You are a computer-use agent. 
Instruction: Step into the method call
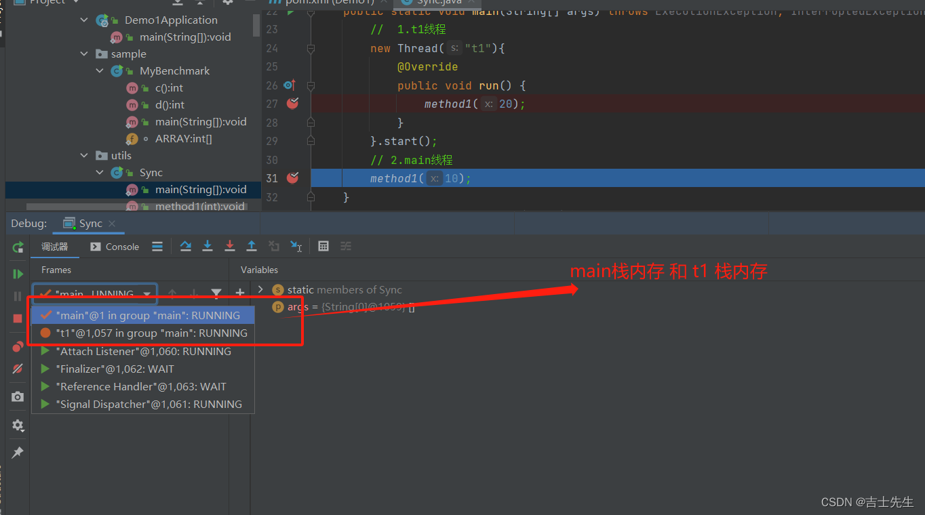[x=208, y=247]
